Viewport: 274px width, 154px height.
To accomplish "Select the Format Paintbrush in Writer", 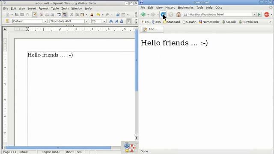I will [92, 15].
